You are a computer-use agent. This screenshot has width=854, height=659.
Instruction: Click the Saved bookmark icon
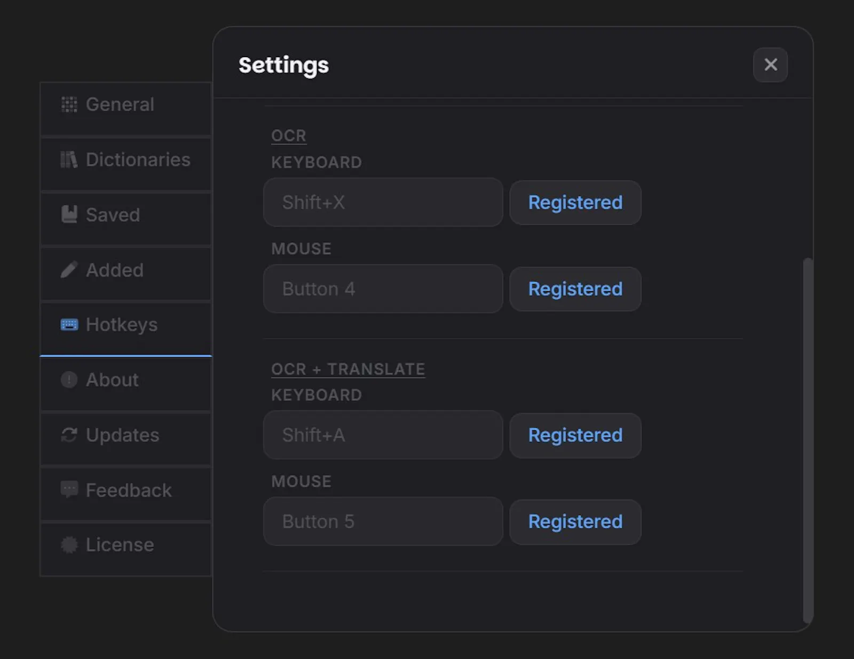(x=69, y=214)
